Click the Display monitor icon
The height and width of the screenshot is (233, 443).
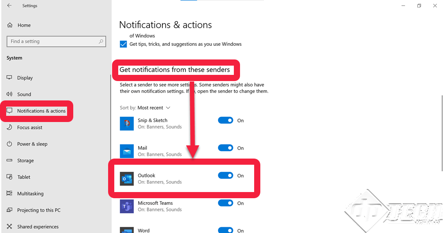pyautogui.click(x=9, y=78)
